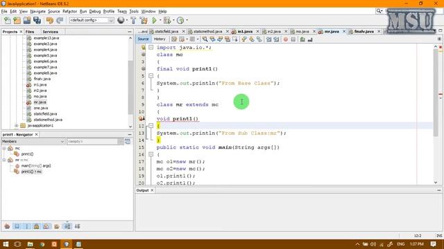Click the Build Project hammer icon

(x=133, y=20)
